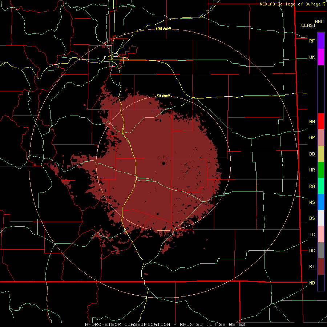
Task: Select the BD yellow legend swatch
Action: tap(321, 154)
